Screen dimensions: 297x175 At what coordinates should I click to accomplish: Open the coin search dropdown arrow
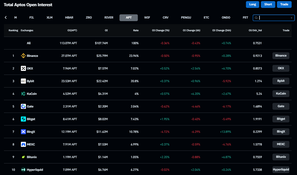pos(291,18)
